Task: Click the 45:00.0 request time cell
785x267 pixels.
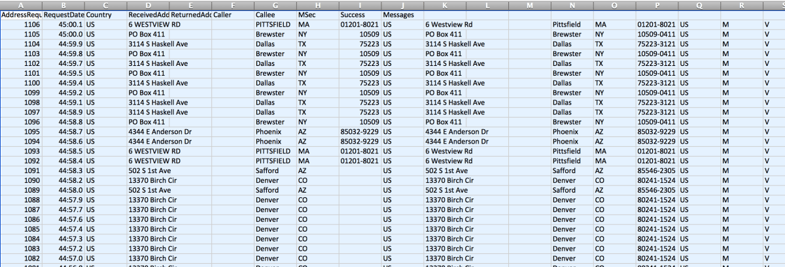Action: (x=63, y=34)
